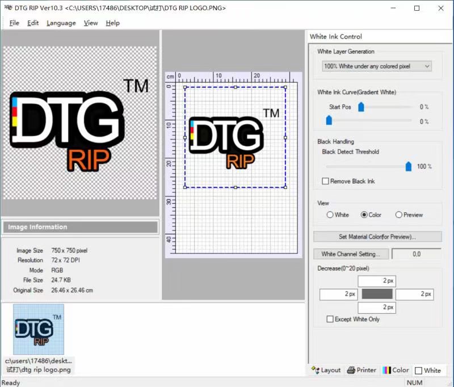
Task: Check the Except White Only option
Action: click(330, 319)
